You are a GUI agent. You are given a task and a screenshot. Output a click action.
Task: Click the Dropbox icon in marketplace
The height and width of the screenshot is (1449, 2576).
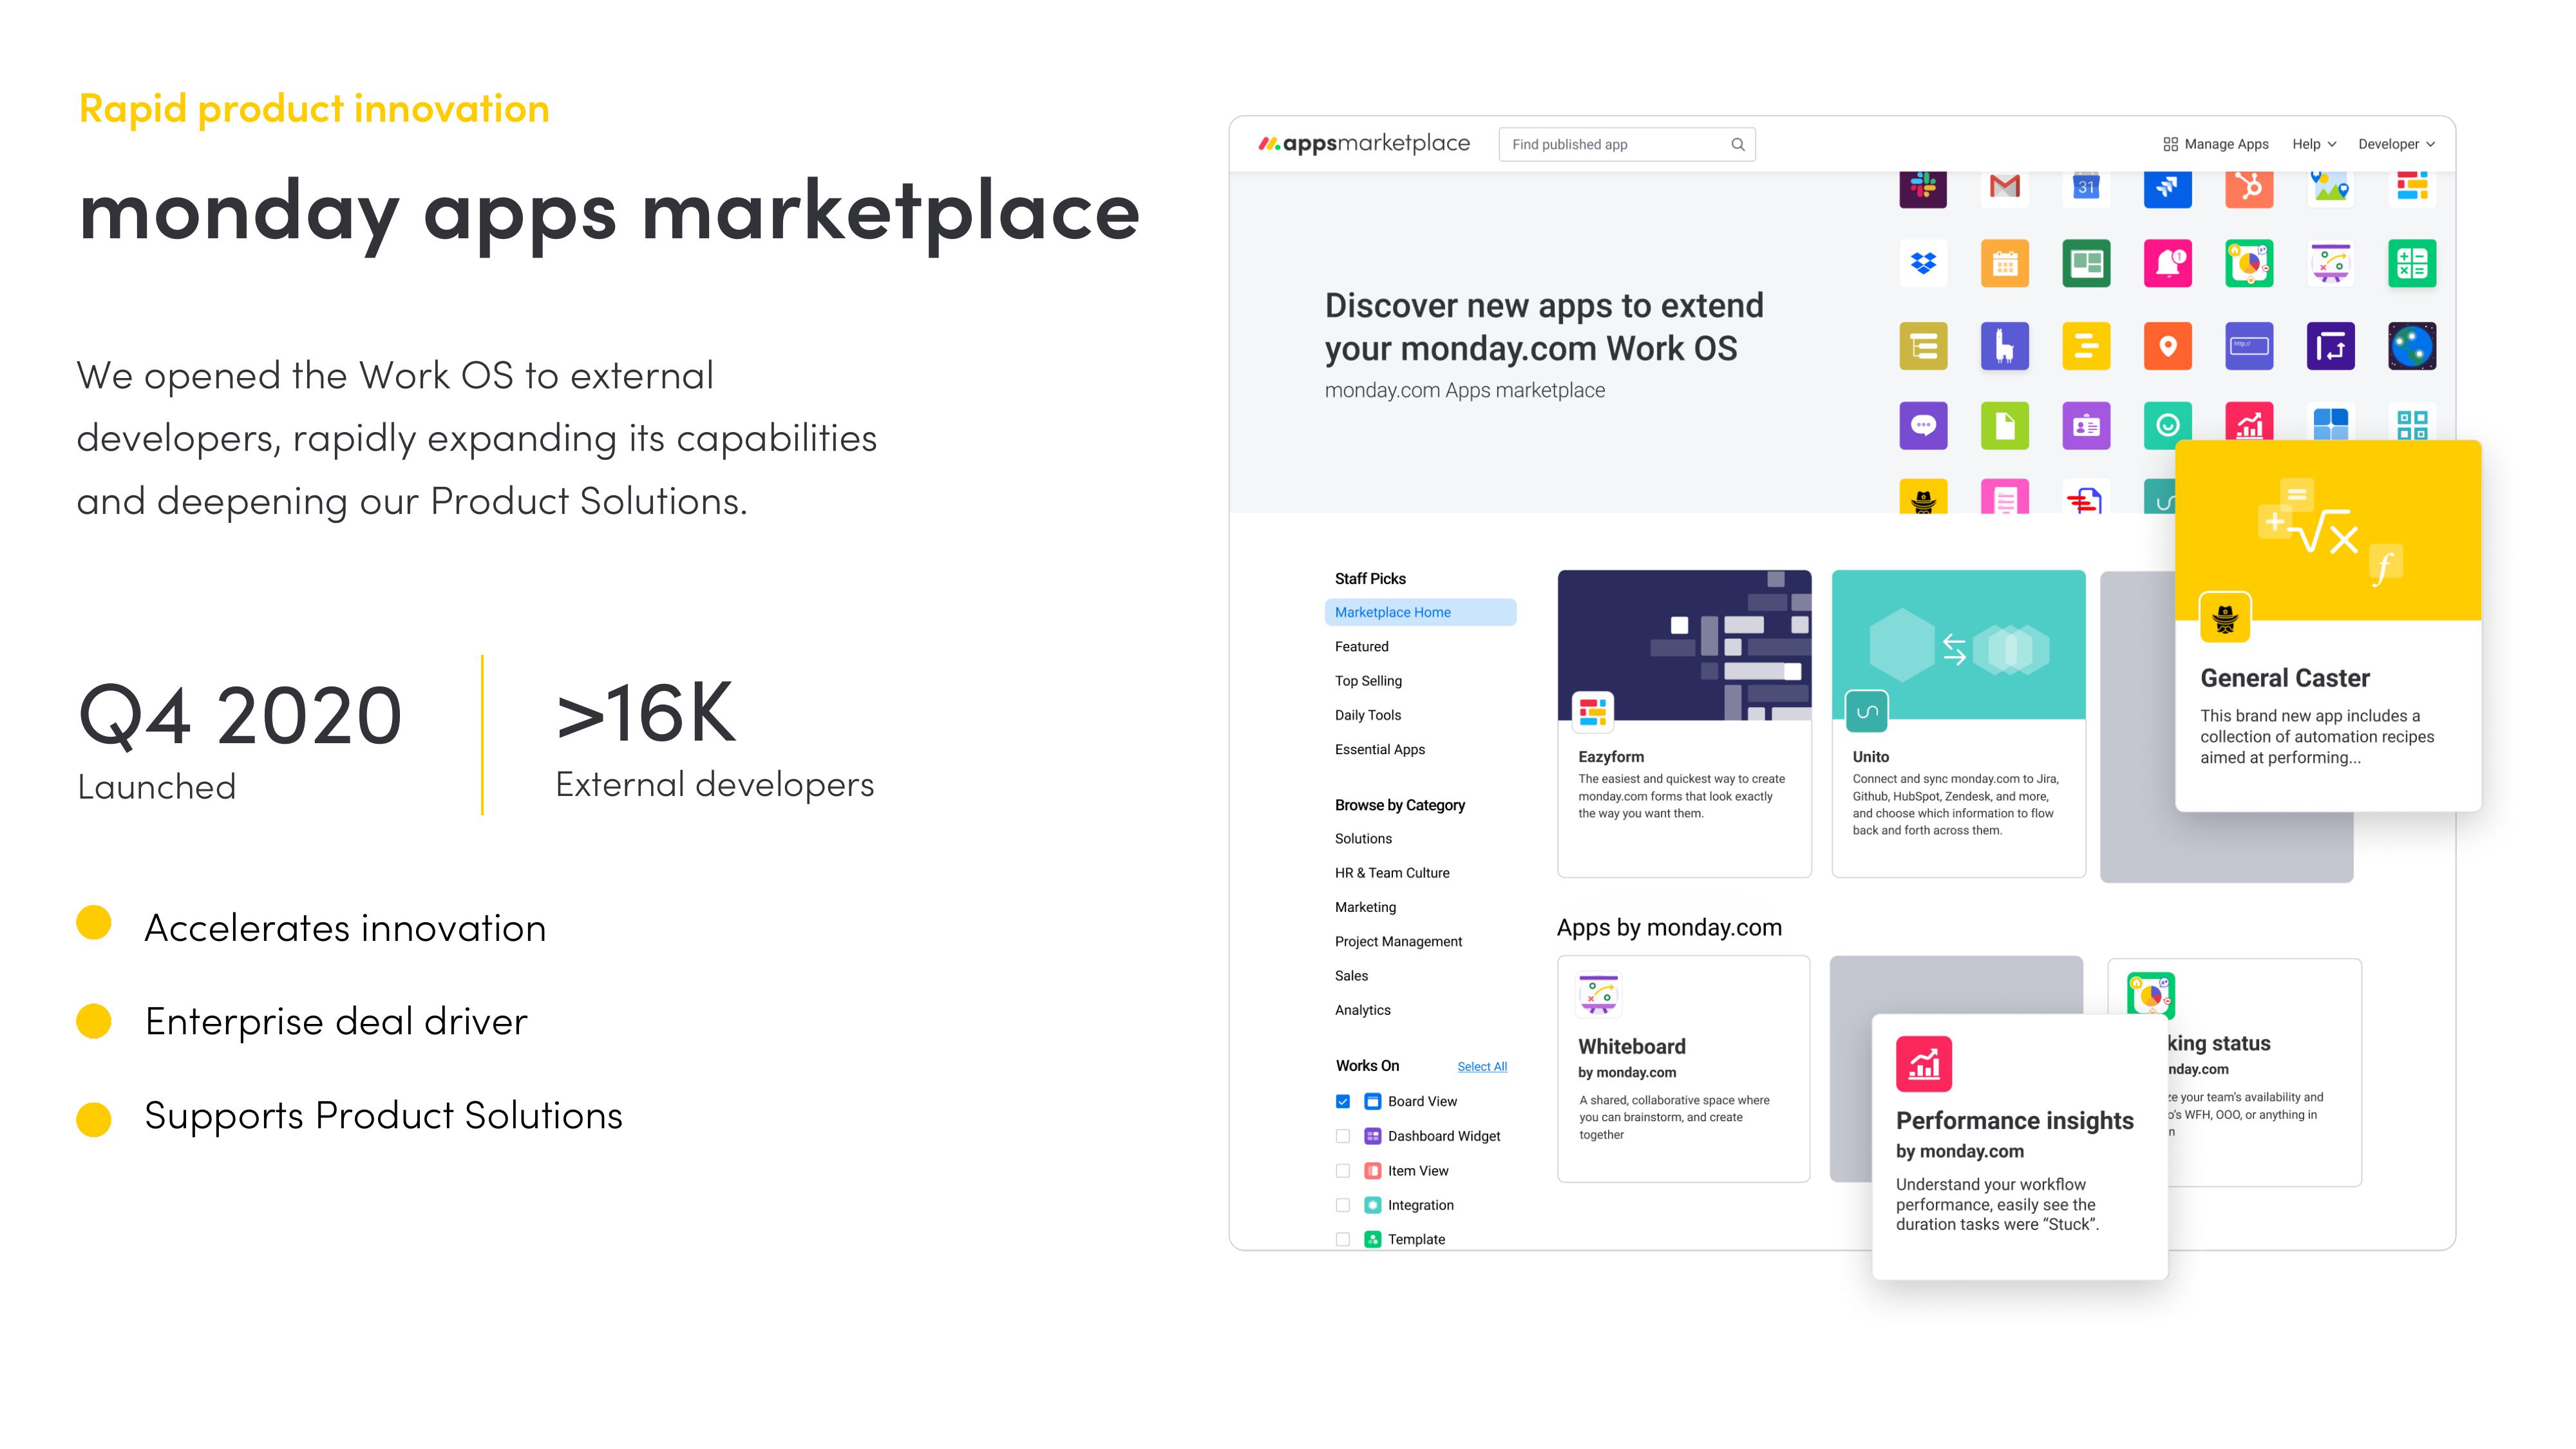tap(1923, 263)
